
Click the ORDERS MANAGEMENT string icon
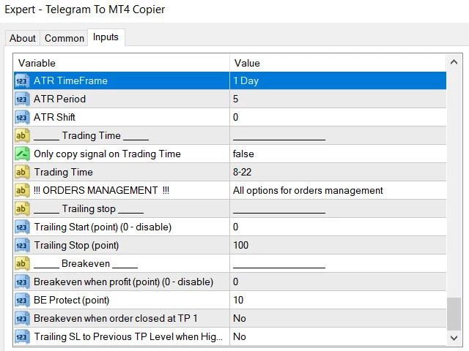(22, 191)
